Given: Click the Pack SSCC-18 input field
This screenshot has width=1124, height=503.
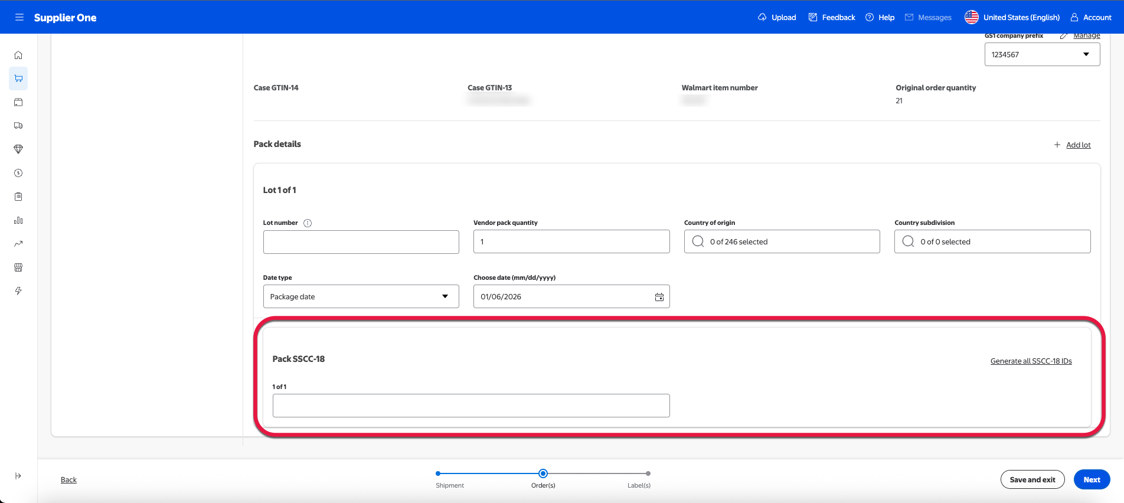Looking at the screenshot, I should point(470,406).
